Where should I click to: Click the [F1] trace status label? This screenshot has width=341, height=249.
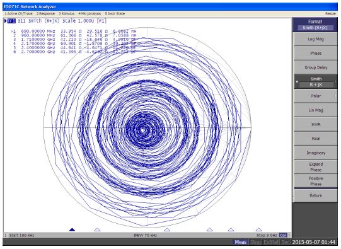101,21
